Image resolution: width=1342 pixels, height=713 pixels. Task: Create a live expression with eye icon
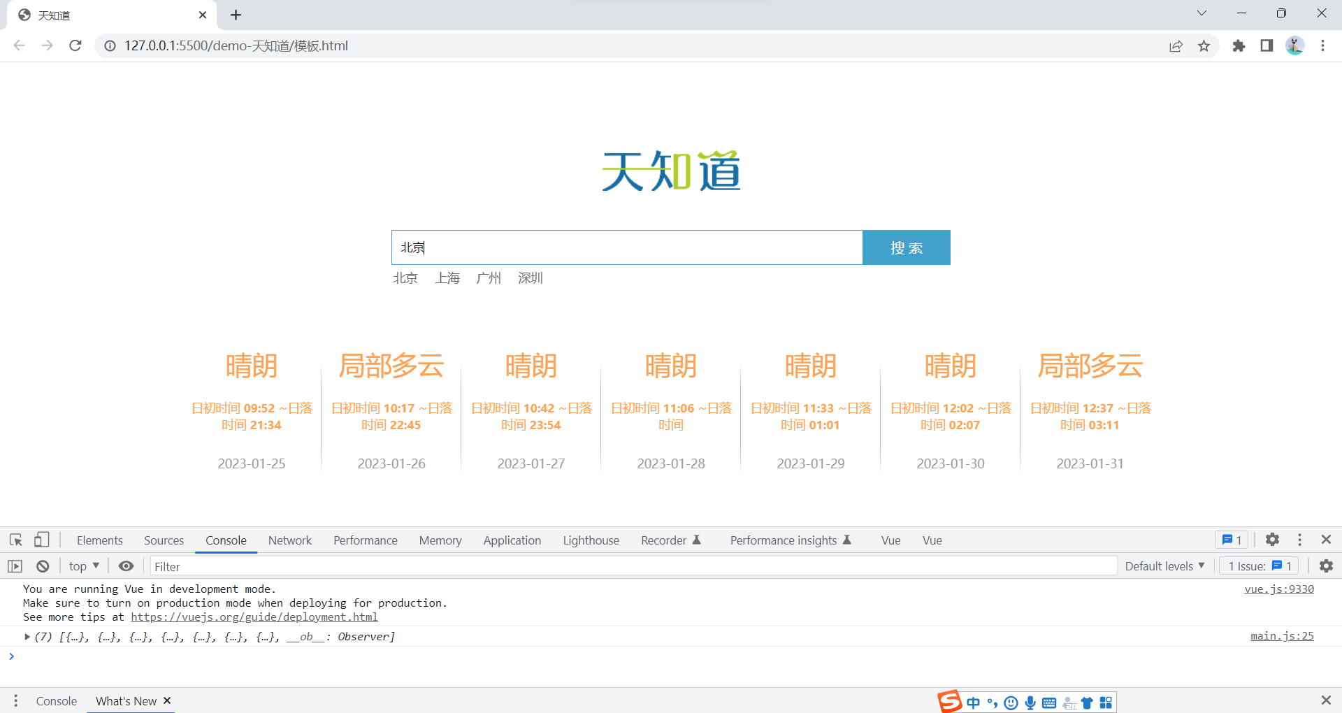tap(126, 566)
